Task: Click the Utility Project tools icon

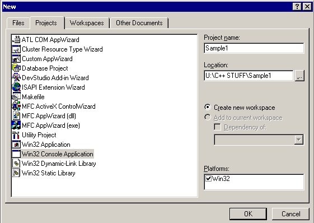Action: [16, 135]
